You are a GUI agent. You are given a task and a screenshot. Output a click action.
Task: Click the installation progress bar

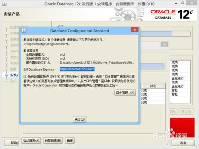165,34
